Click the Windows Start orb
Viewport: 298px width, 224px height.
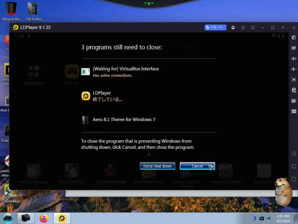click(8, 218)
